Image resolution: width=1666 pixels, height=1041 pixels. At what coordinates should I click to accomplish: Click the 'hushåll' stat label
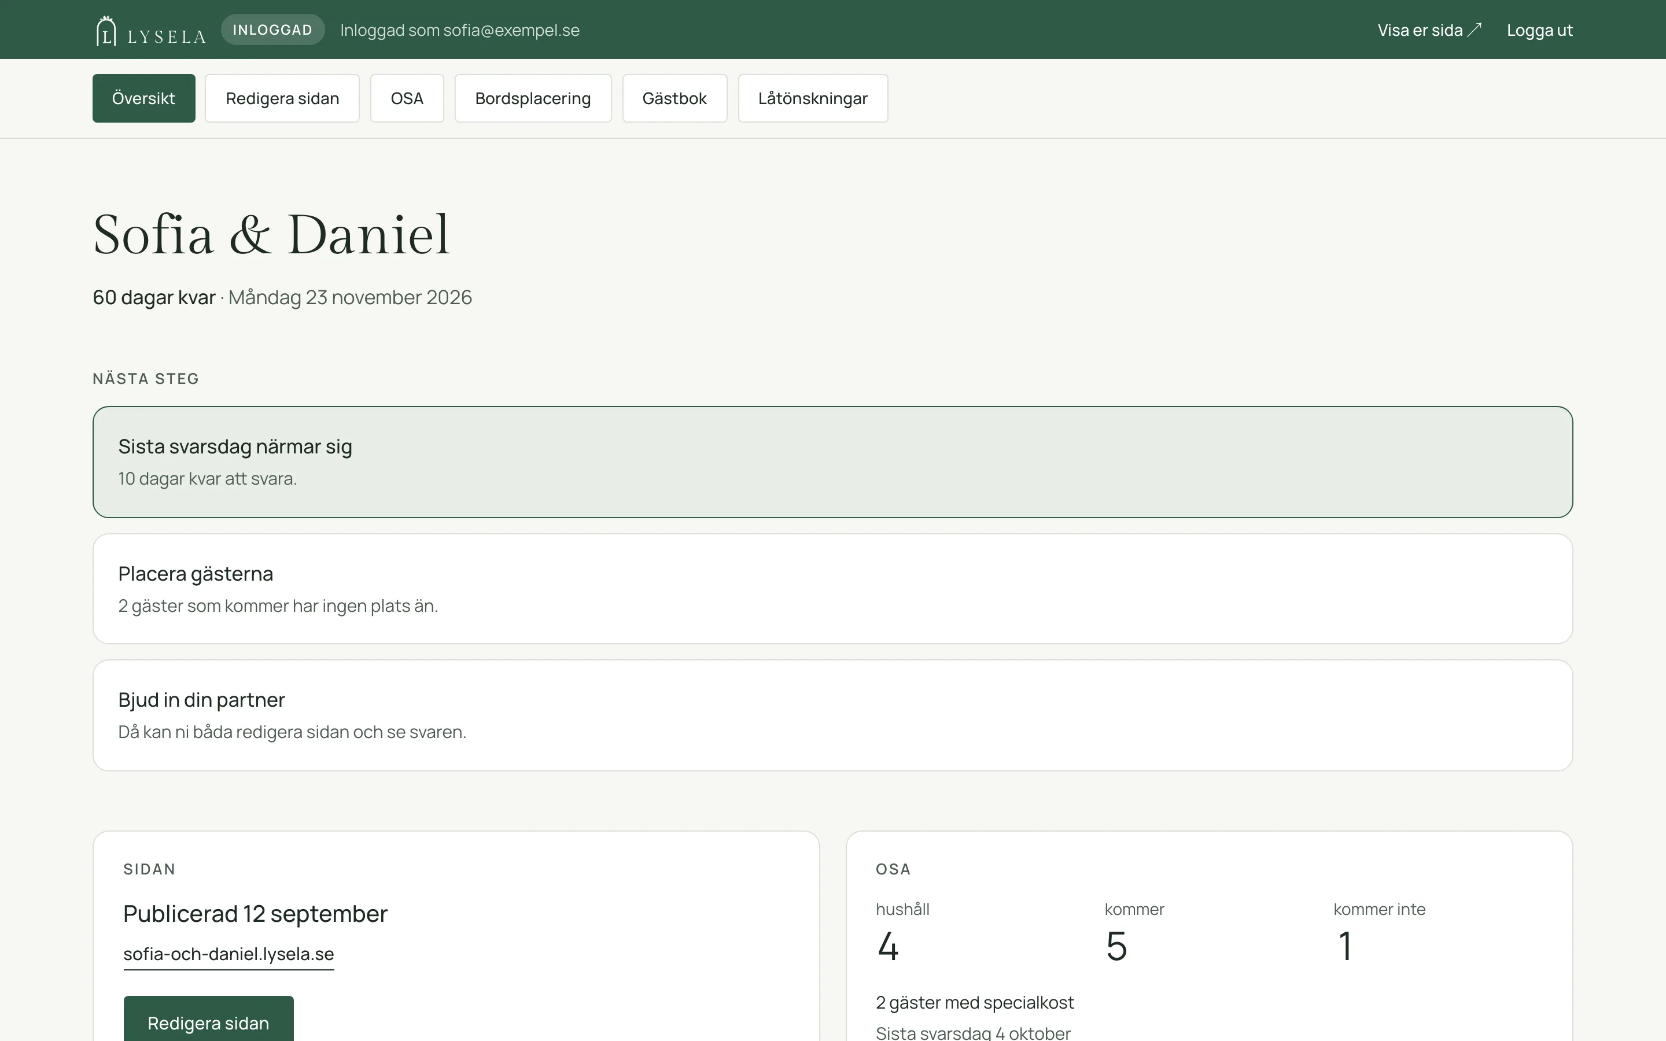coord(902,910)
